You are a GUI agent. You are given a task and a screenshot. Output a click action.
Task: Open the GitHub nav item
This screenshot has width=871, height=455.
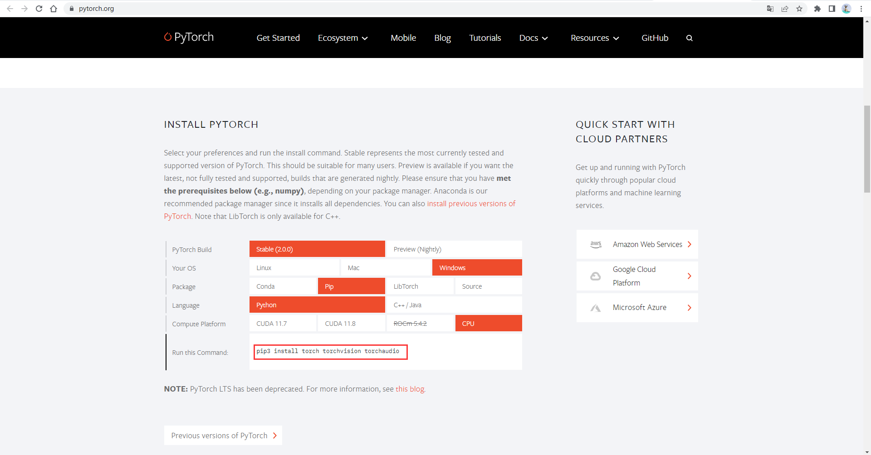[655, 38]
